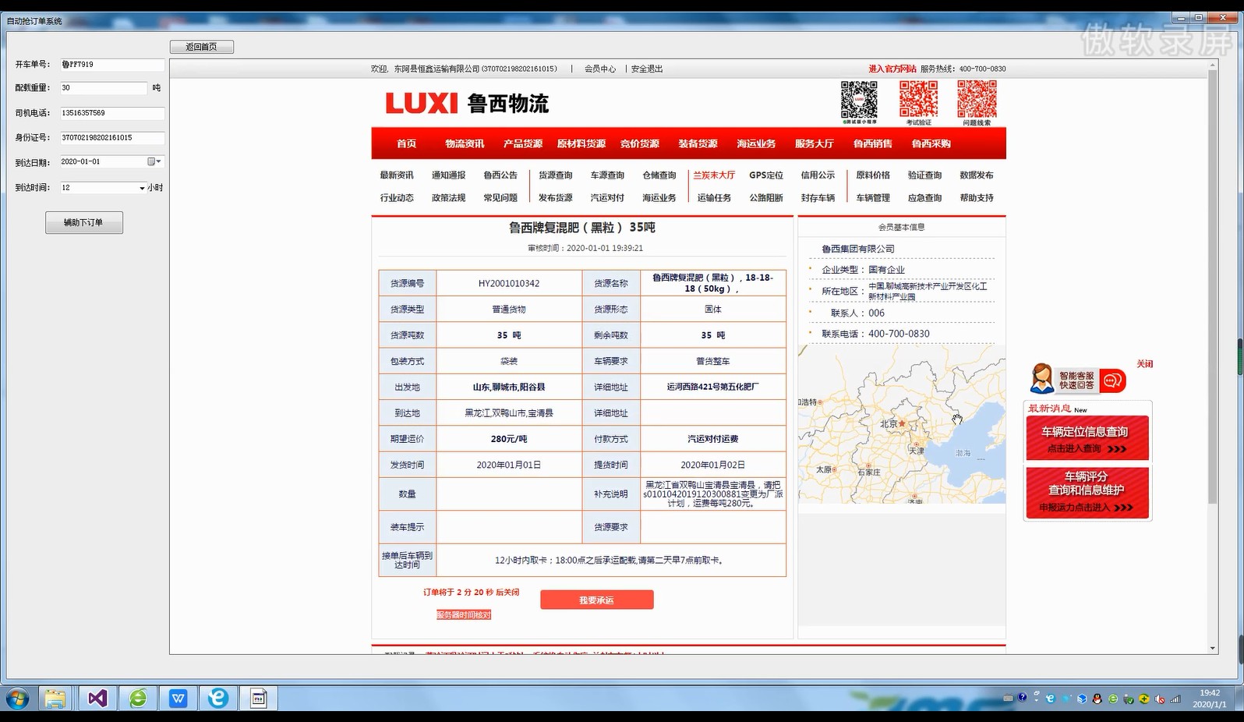Viewport: 1244px width, 722px height.
Task: Open the 兰炭末大厅 submenu link
Action: point(714,175)
